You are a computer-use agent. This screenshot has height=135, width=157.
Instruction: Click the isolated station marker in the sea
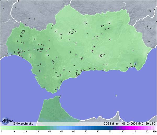click(x=116, y=96)
